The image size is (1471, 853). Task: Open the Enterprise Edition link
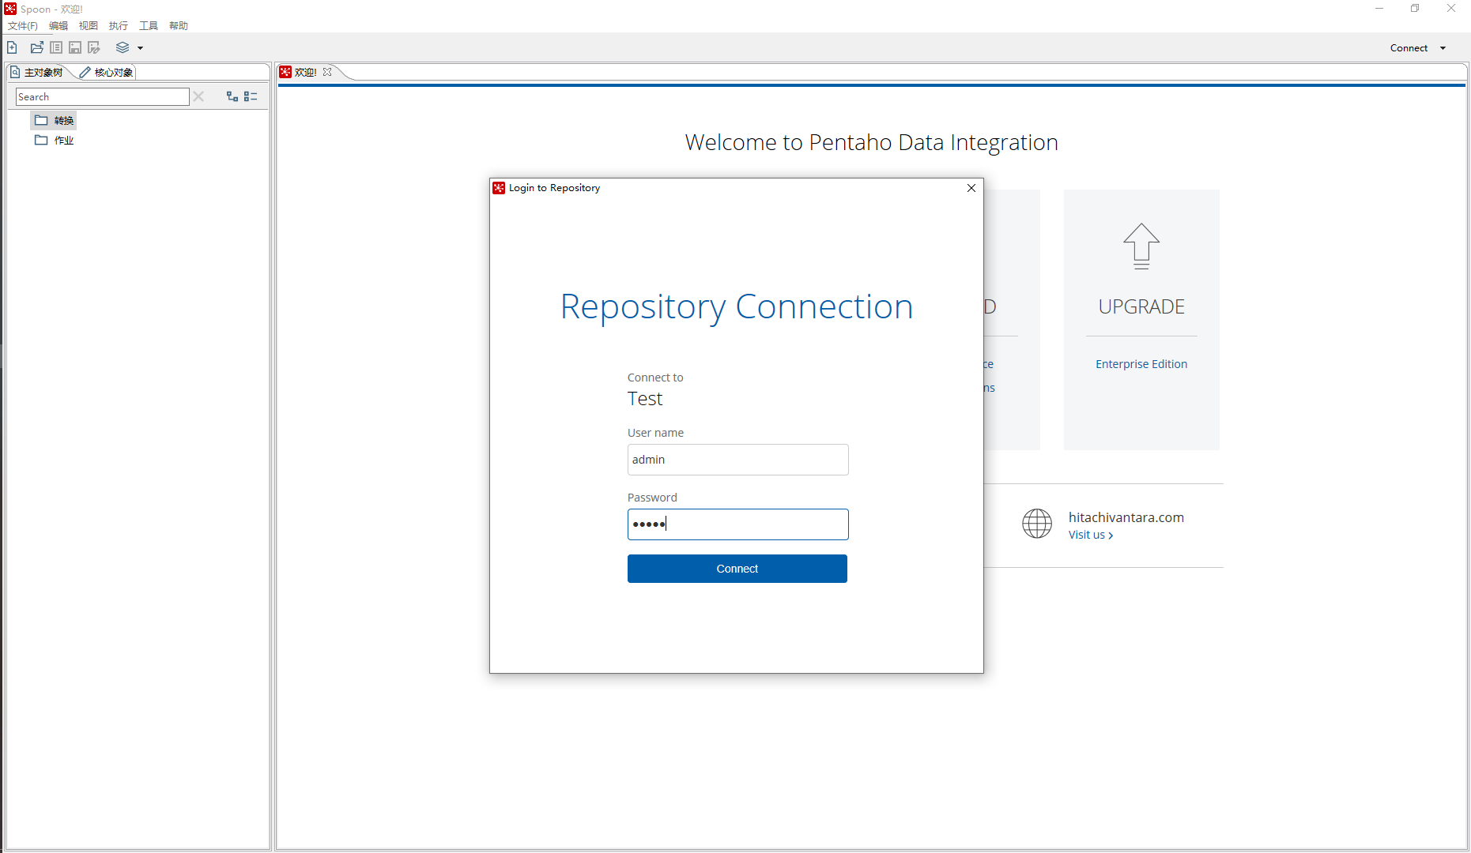click(1141, 364)
